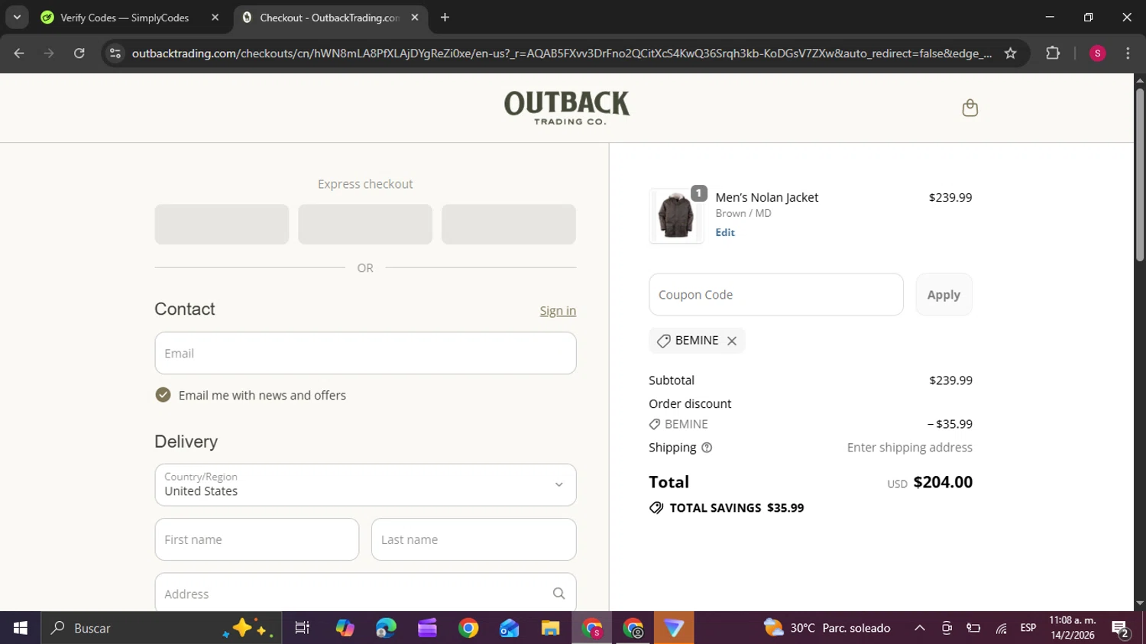
Task: Click Men's Nolan Jacket product name
Action: [x=766, y=197]
